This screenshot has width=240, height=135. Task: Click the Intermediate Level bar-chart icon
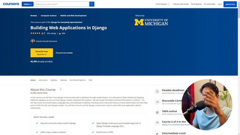tap(157, 133)
